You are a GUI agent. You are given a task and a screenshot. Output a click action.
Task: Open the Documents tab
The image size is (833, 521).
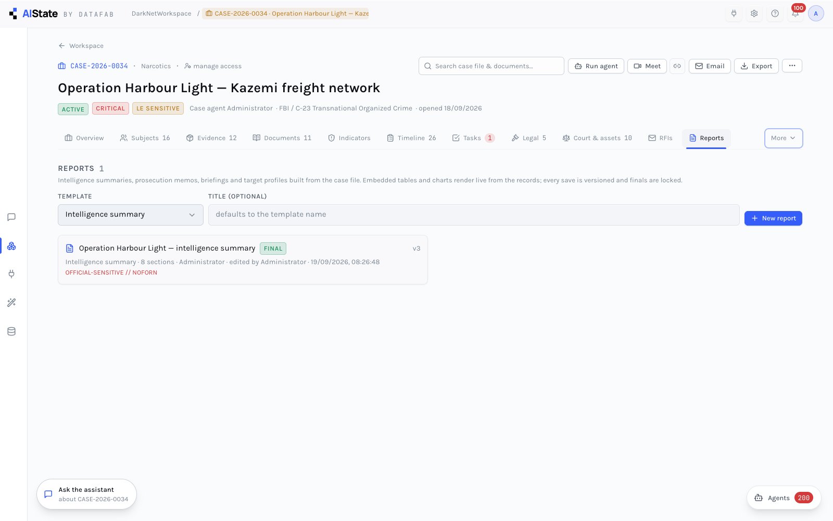[x=282, y=138]
